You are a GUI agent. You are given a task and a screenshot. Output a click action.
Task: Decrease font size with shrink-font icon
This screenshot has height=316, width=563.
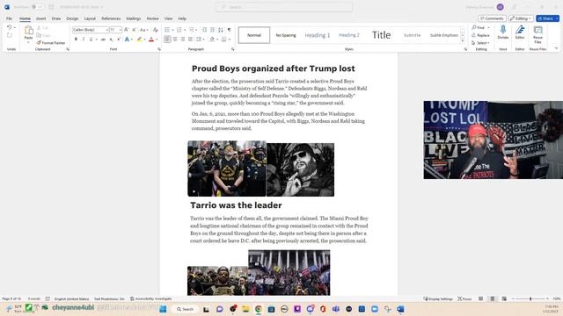pos(134,30)
